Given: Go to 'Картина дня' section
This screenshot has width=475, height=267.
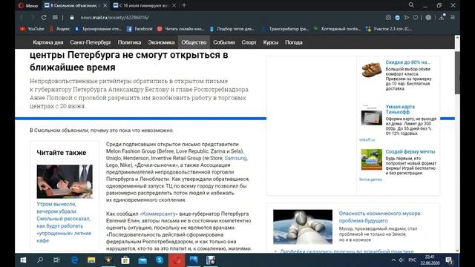Looking at the screenshot, I should click(x=47, y=42).
